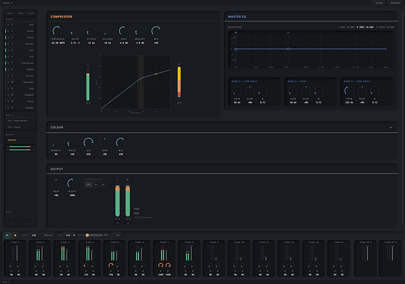Click Track 7 send B knob

168,265
